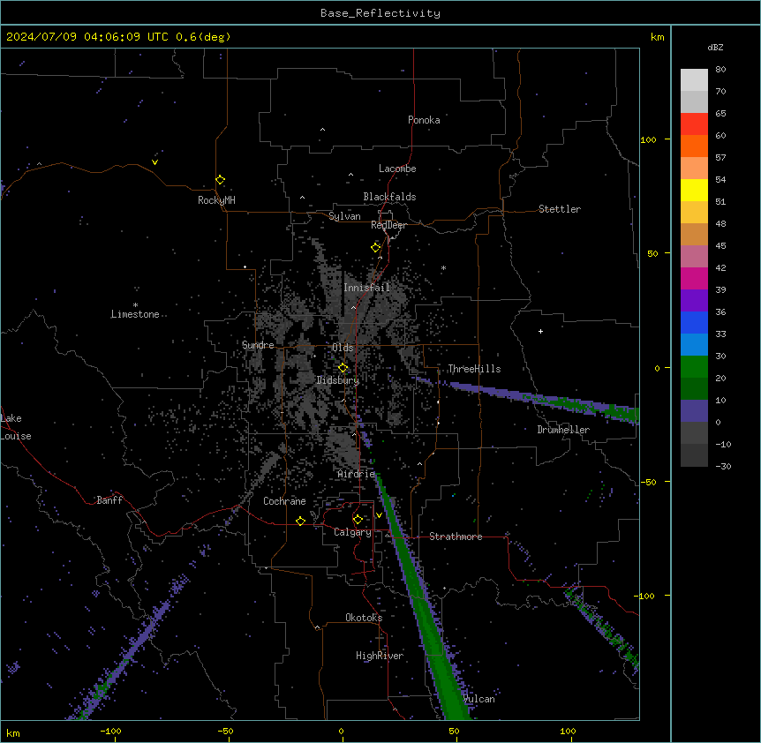Pick the slate purple 0–10 dBZ legend swatch
The width and height of the screenshot is (761, 743).
click(x=694, y=411)
